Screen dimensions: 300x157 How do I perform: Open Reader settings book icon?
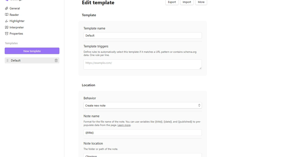pos(6,15)
